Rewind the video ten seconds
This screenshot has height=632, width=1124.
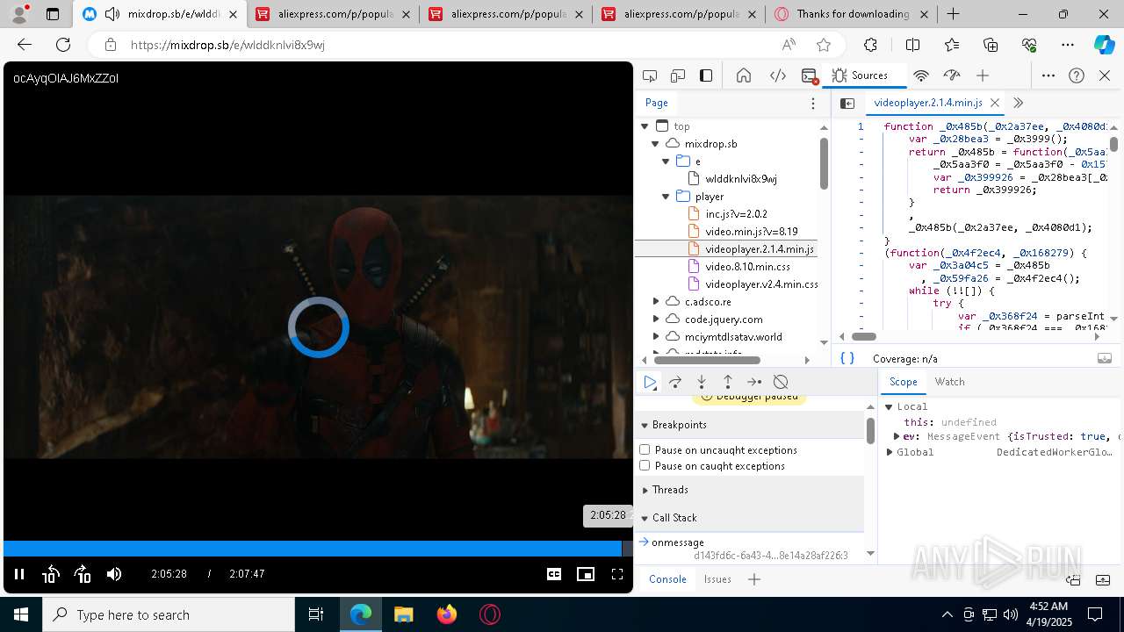[50, 574]
